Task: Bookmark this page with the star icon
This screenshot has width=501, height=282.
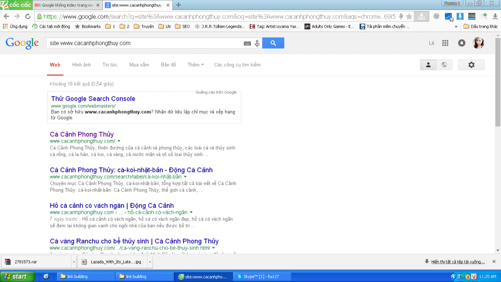Action: coord(409,17)
